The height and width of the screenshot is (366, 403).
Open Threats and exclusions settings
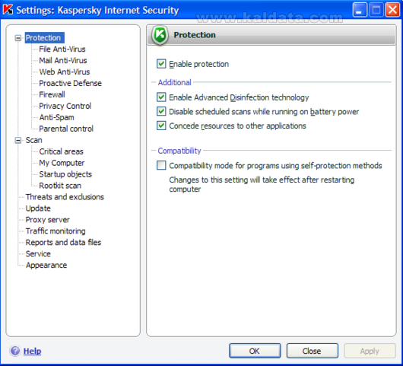65,197
